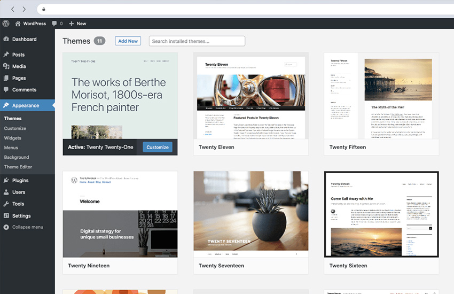Click the Media icon in sidebar
This screenshot has width=454, height=294.
pos(6,66)
